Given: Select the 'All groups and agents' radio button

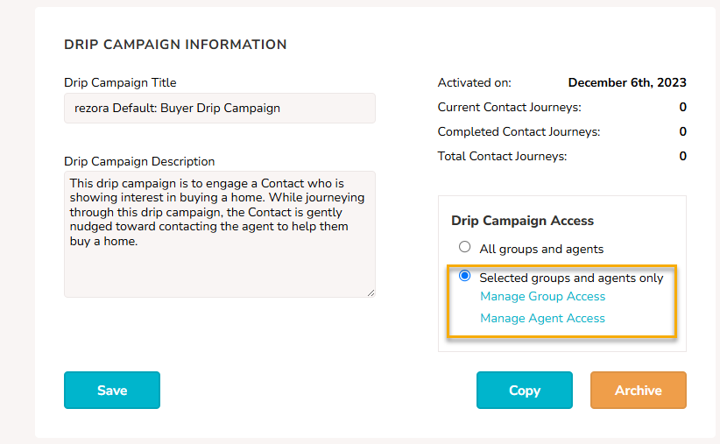Looking at the screenshot, I should coord(465,247).
